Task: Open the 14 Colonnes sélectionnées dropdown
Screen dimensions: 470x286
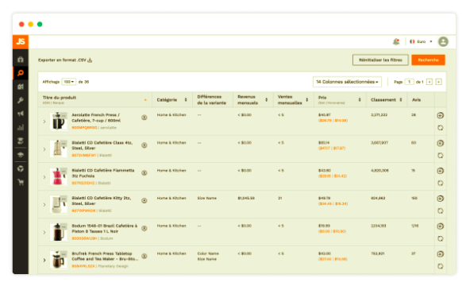Action: pyautogui.click(x=347, y=82)
